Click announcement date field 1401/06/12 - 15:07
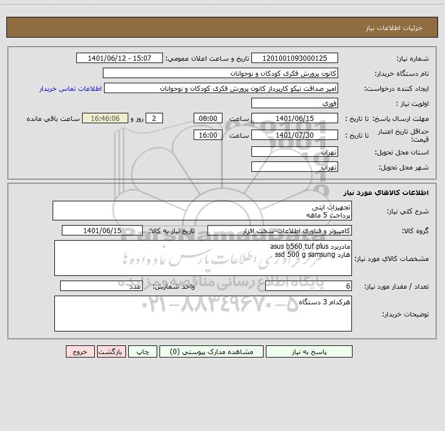445x431 pixels. point(120,58)
